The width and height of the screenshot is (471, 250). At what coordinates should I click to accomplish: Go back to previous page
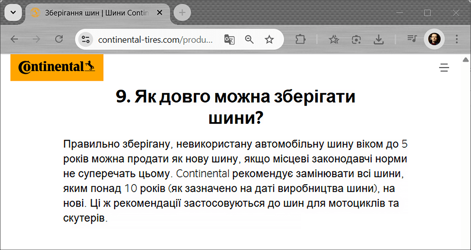point(14,39)
